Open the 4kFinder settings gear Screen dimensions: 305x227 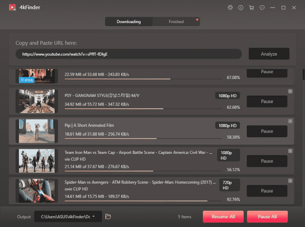tap(230, 7)
